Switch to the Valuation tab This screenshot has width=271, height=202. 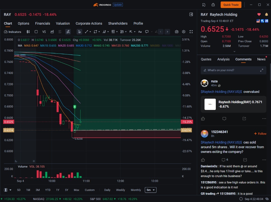tap(63, 23)
